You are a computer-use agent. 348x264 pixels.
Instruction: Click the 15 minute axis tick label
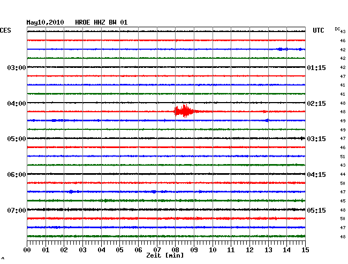point(305,250)
